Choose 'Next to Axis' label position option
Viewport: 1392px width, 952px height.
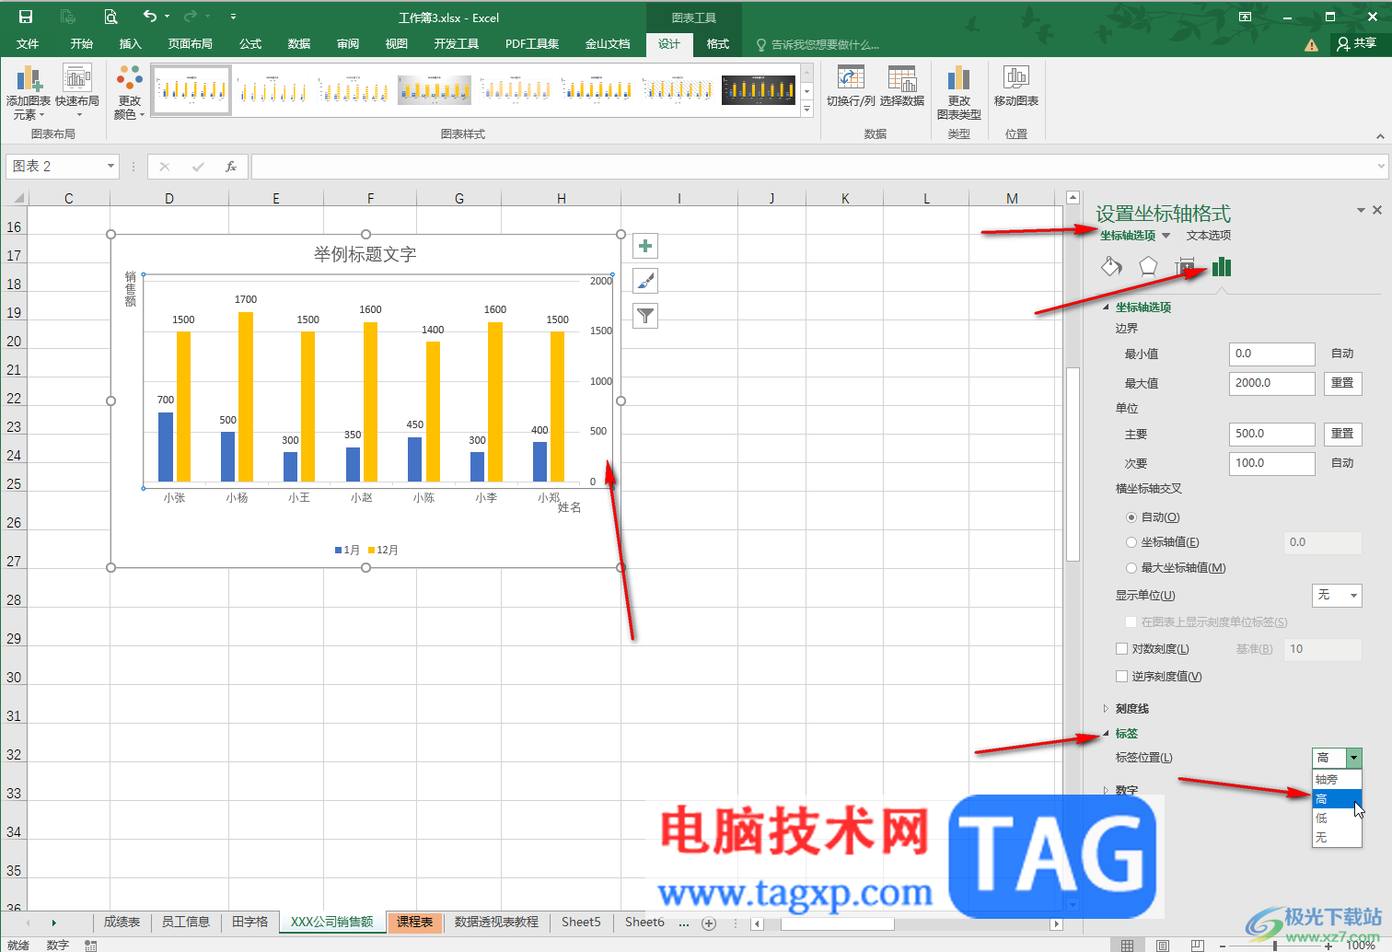click(x=1337, y=780)
